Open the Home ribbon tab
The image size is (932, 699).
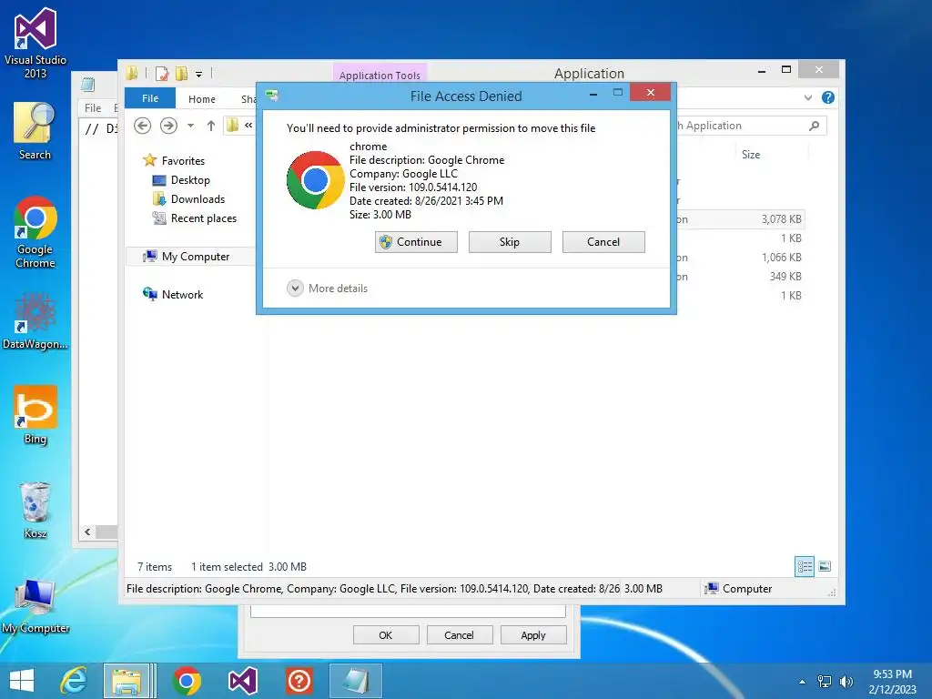[201, 99]
